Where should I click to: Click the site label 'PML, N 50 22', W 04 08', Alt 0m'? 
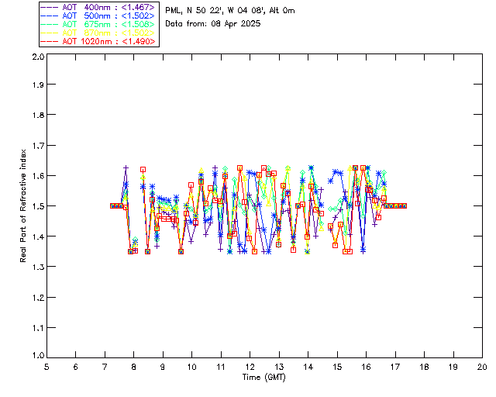[230, 11]
